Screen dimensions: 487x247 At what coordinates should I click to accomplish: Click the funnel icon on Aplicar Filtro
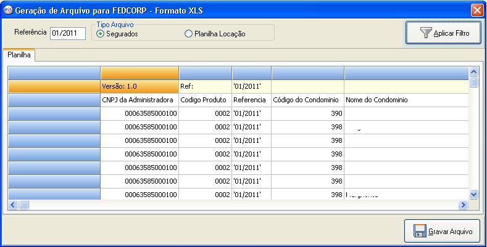click(425, 33)
